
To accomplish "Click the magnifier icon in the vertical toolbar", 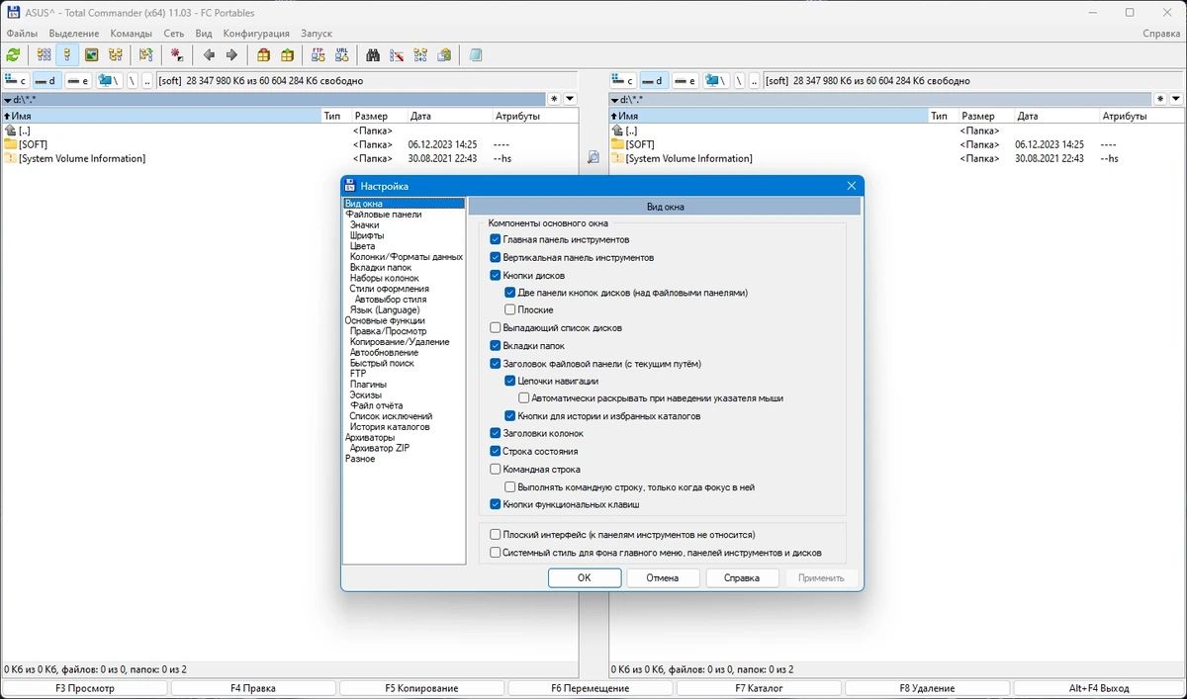I will (x=593, y=157).
